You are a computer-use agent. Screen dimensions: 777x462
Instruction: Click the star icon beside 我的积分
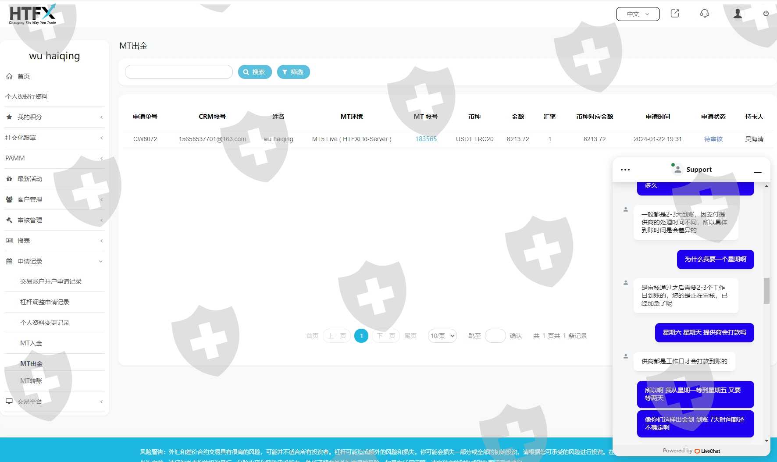click(x=9, y=117)
